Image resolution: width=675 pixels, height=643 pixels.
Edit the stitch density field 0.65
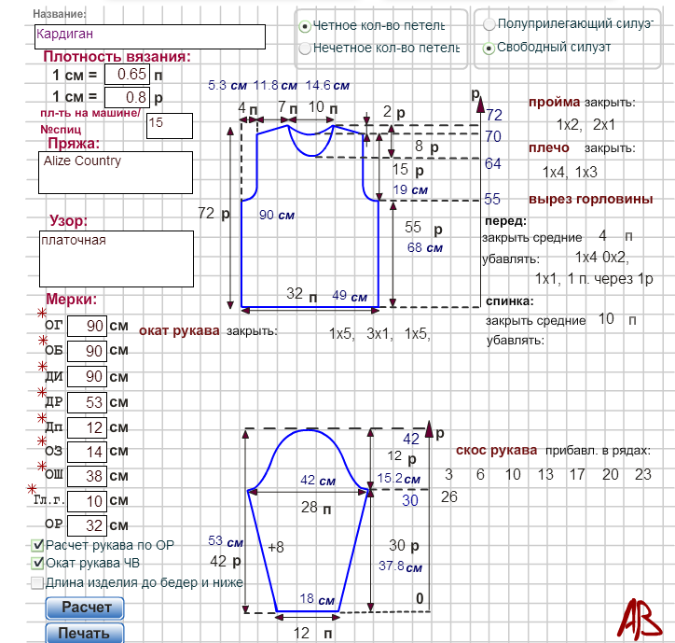(x=128, y=74)
